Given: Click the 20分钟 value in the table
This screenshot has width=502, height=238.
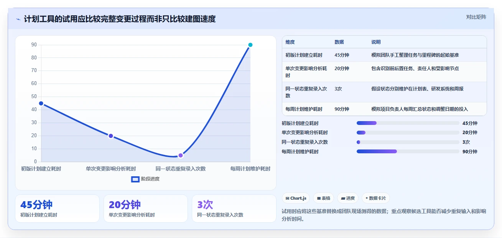Looking at the screenshot, I should click(342, 69).
